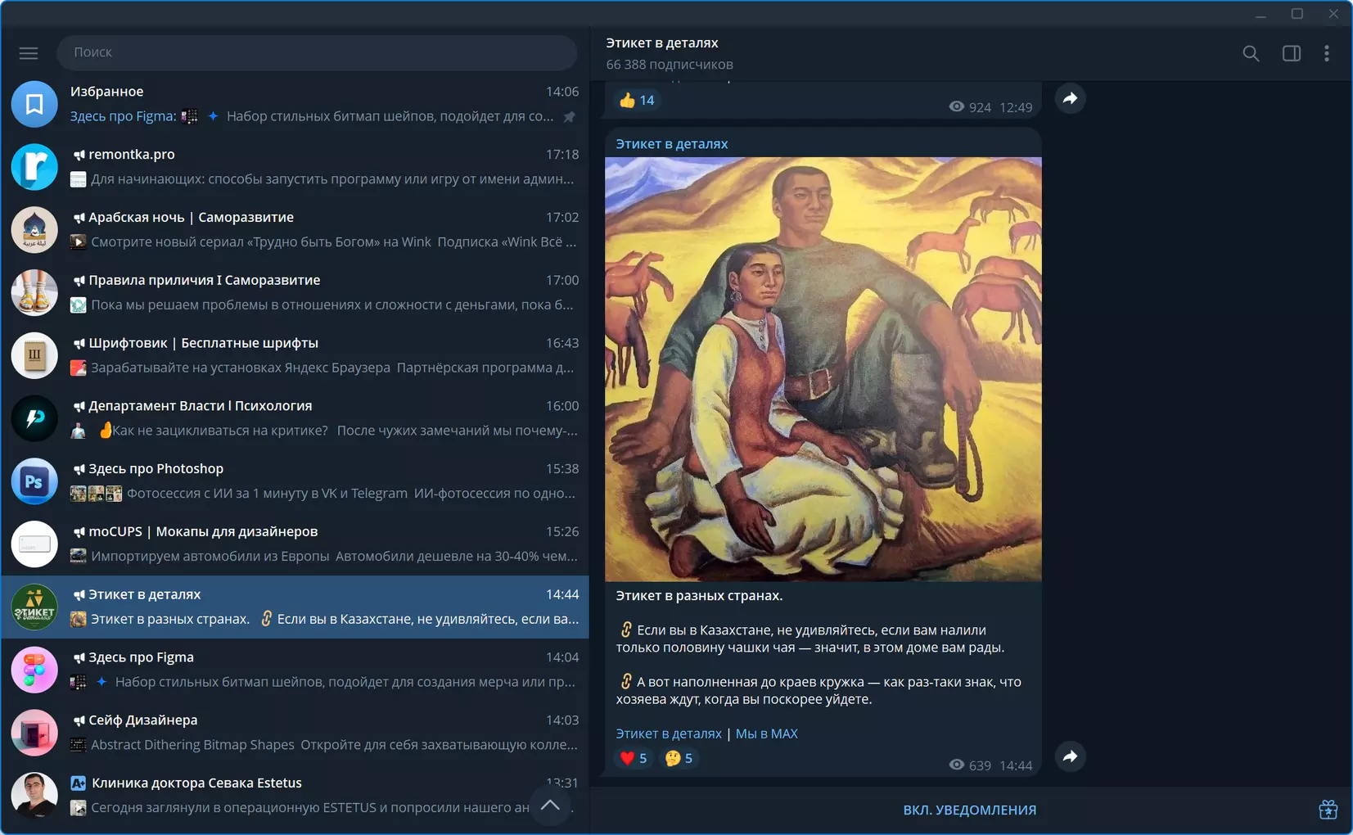Jump to top of chat list arrow
Image resolution: width=1353 pixels, height=835 pixels.
[x=550, y=806]
